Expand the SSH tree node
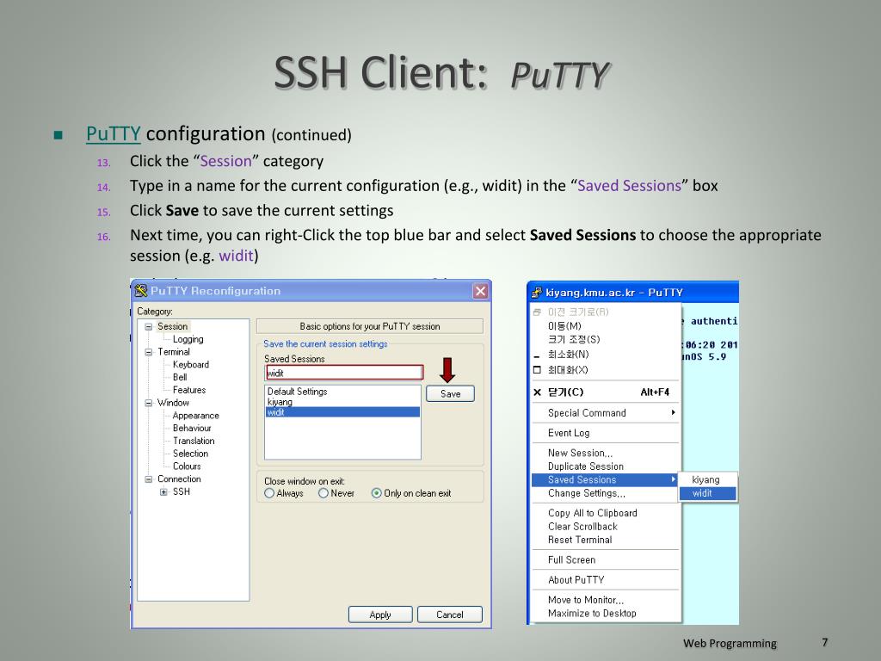Screen dimensions: 881x661 click(163, 491)
